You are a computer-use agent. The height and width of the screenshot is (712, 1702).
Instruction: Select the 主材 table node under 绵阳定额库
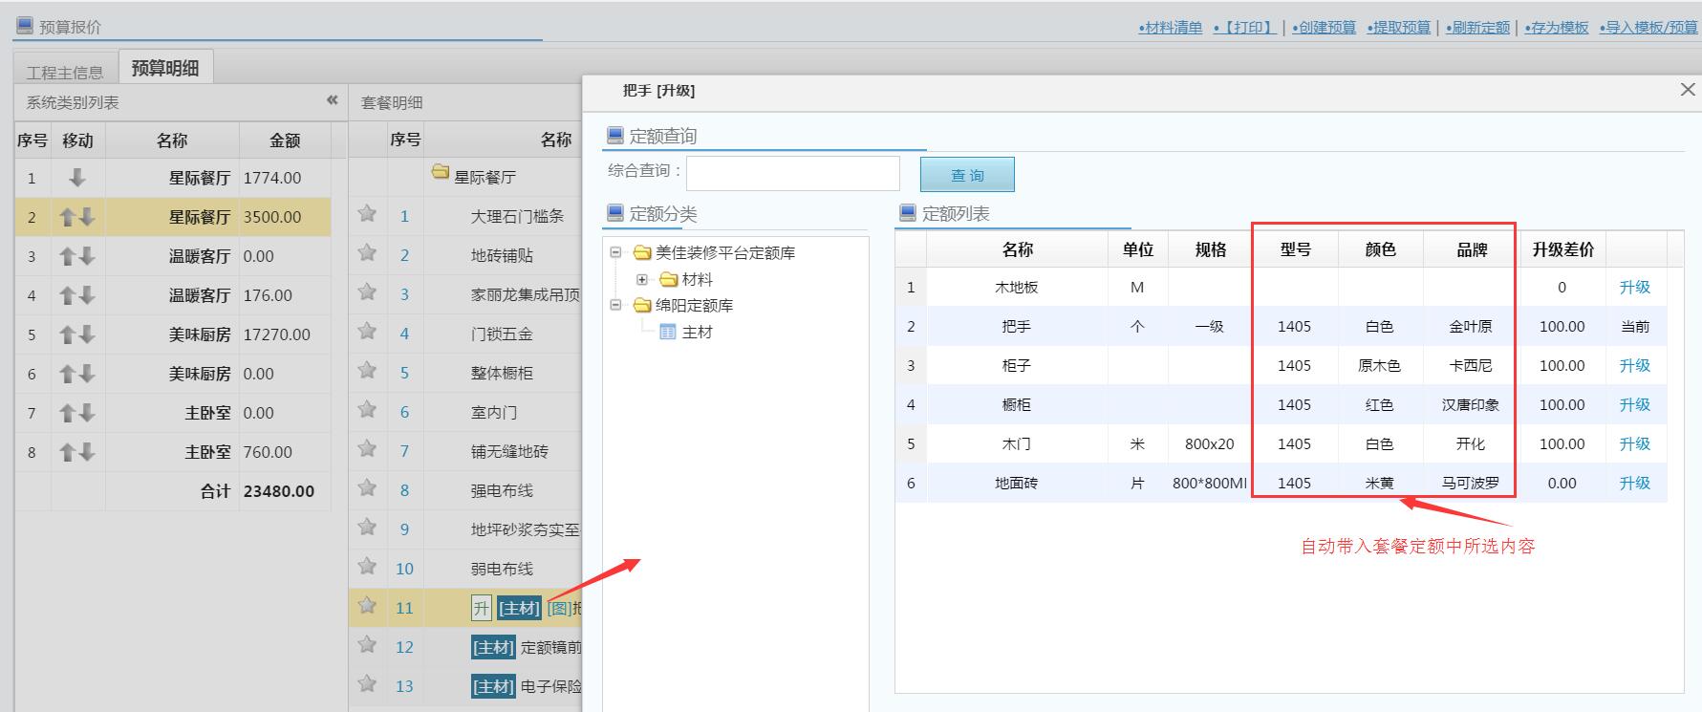(x=697, y=332)
